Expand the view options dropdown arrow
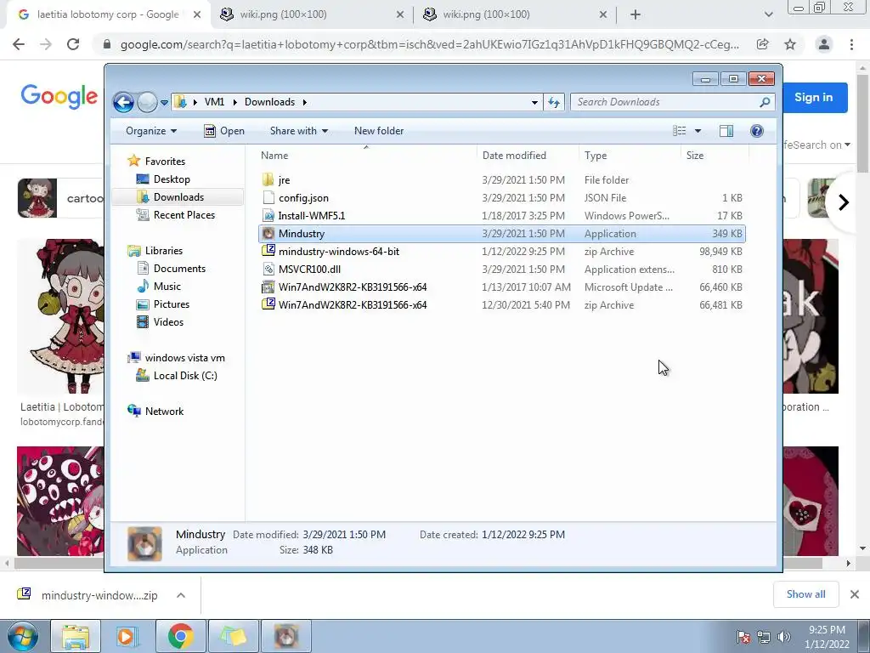 tap(698, 131)
